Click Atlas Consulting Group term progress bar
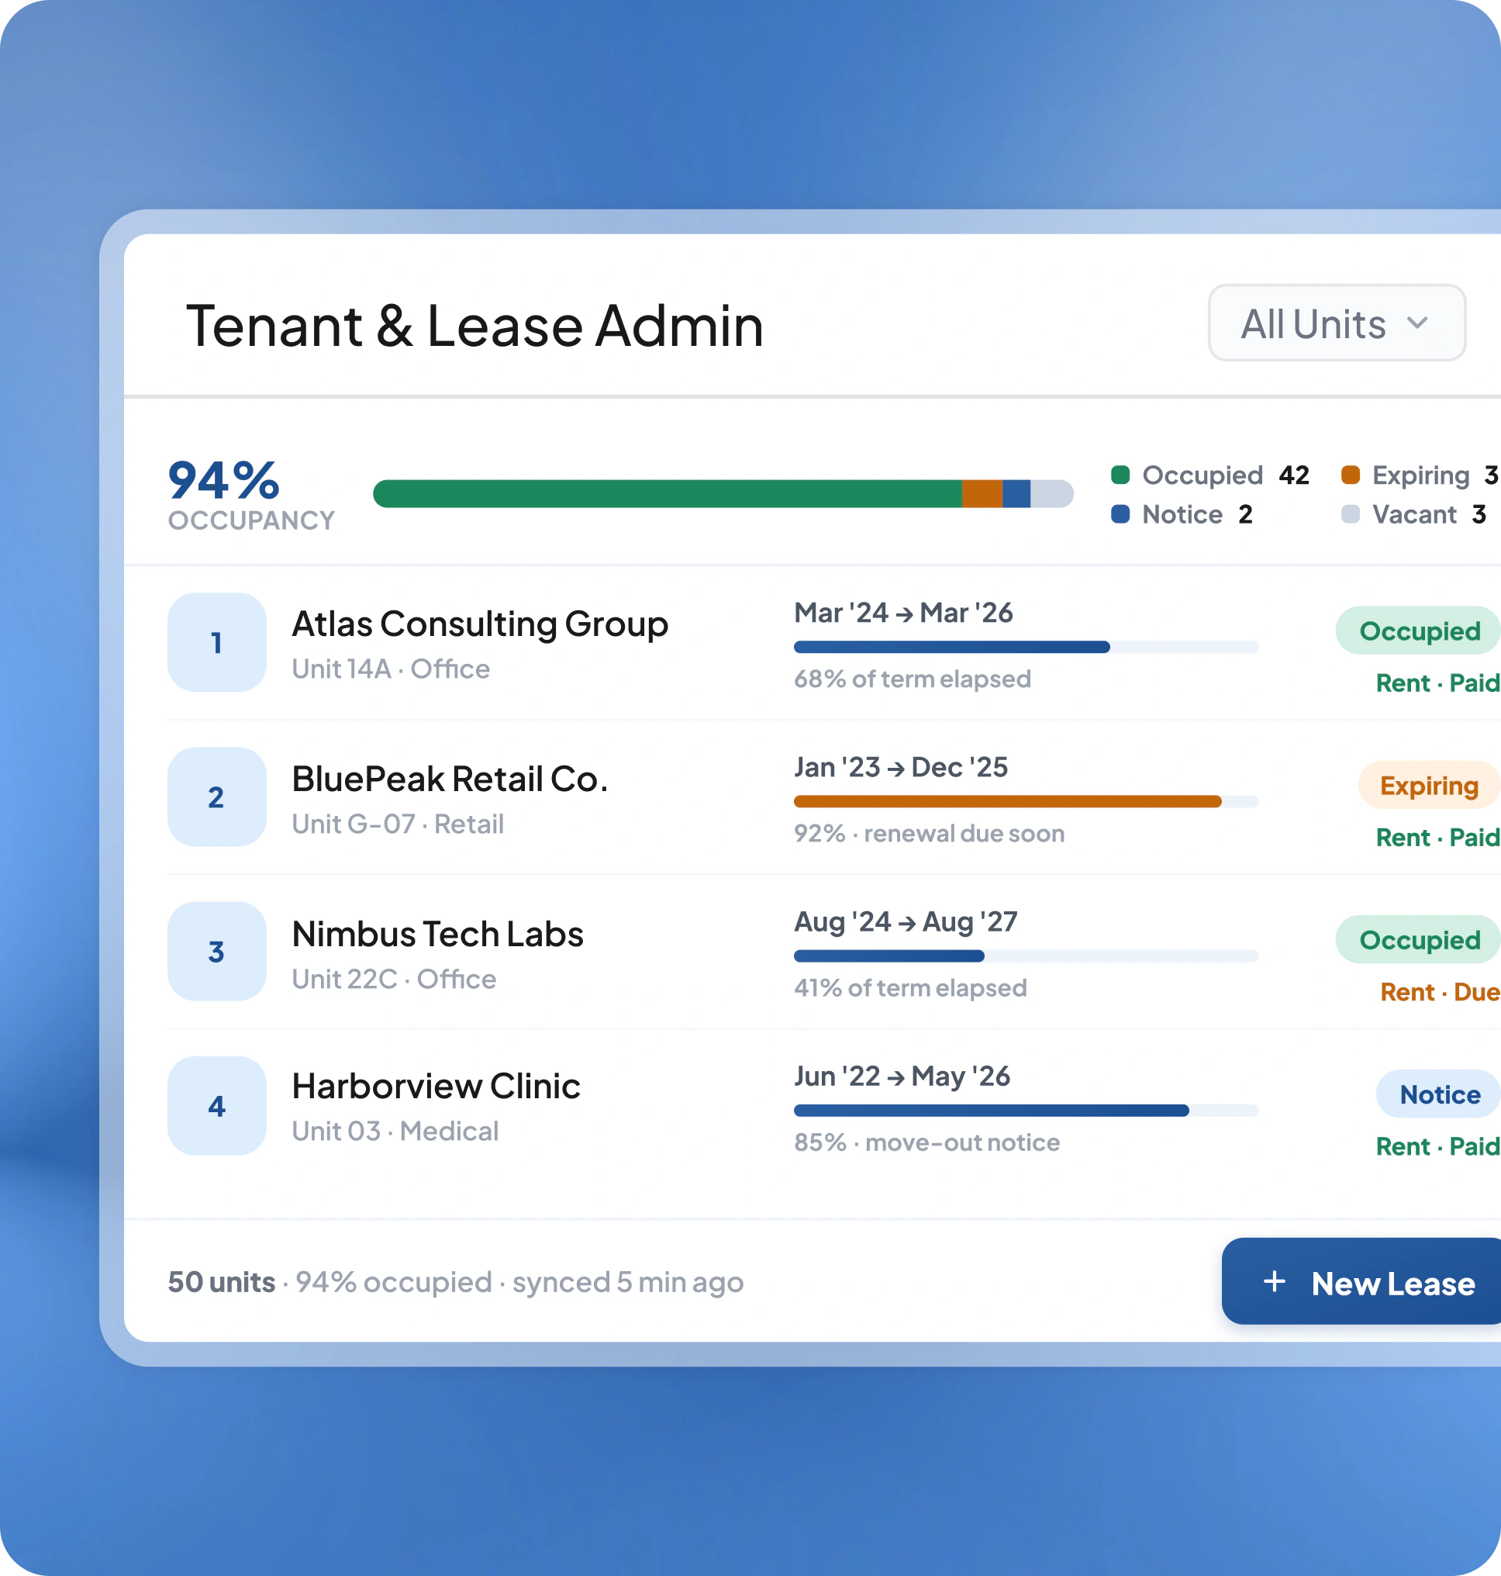The image size is (1501, 1576). [1026, 647]
